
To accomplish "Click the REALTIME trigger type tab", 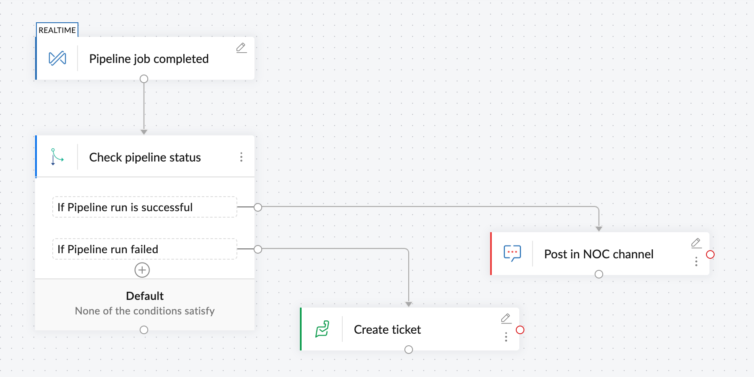I will (57, 30).
